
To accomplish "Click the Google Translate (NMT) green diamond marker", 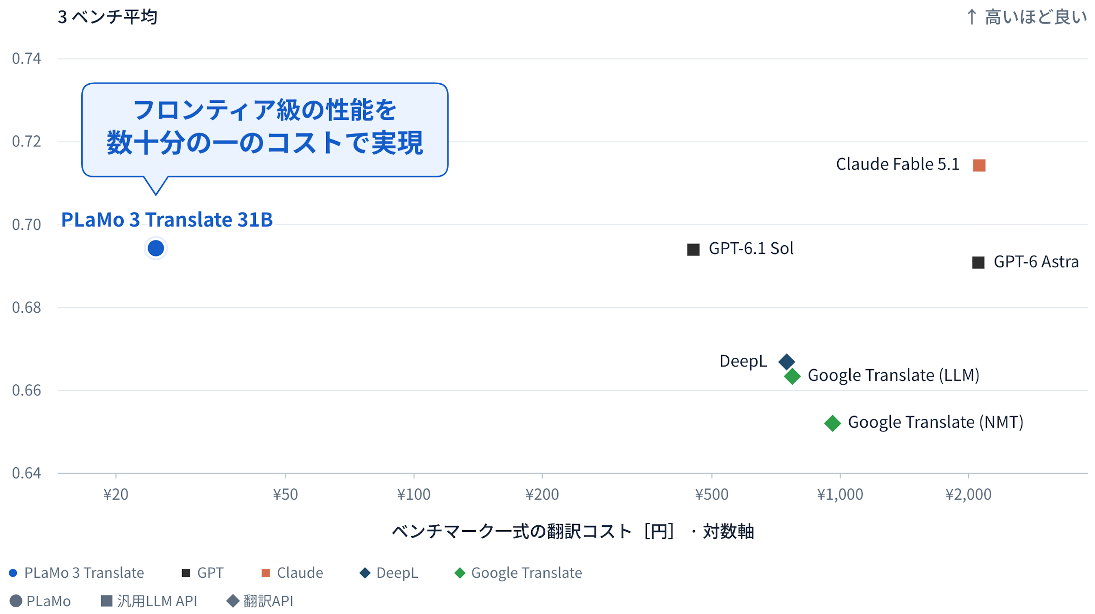I will tap(833, 423).
